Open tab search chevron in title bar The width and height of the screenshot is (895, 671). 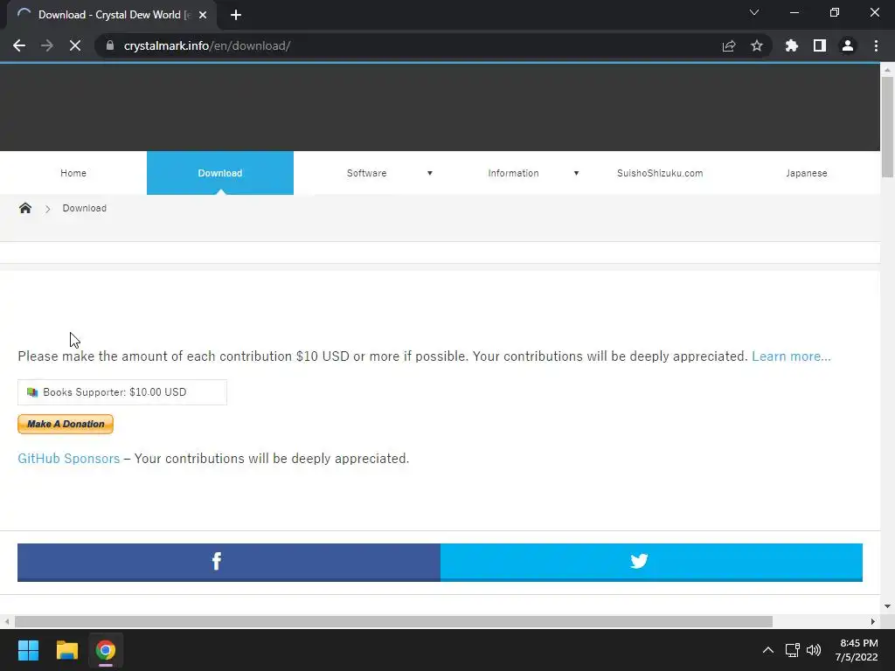click(754, 12)
